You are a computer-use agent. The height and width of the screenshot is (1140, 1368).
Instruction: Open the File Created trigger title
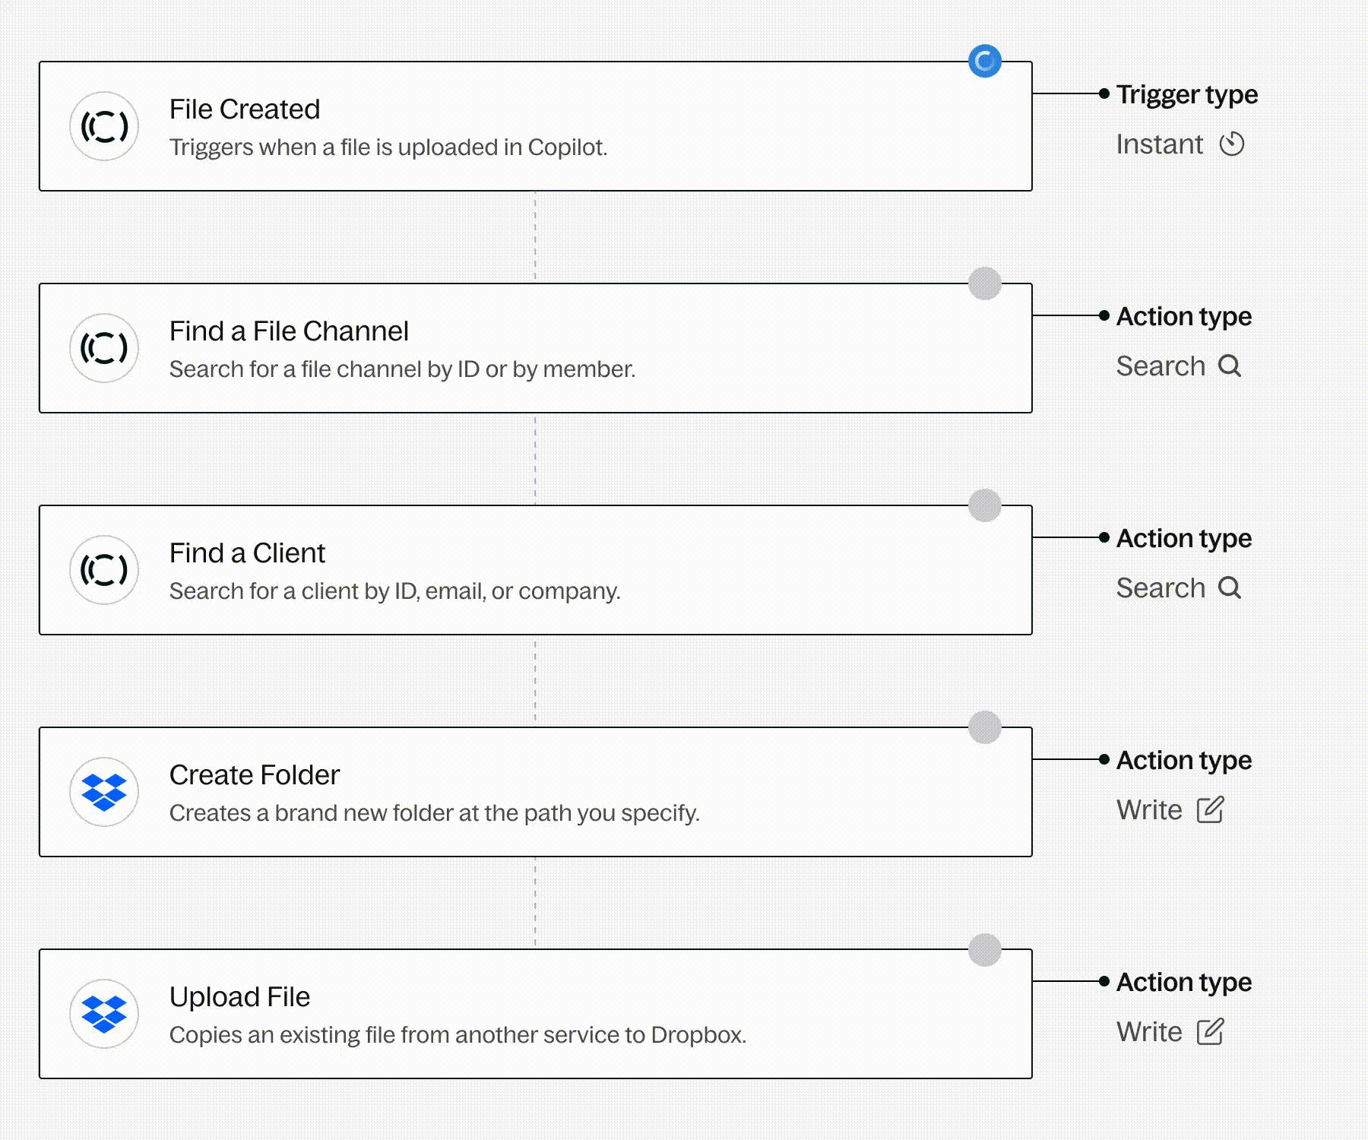click(x=244, y=109)
